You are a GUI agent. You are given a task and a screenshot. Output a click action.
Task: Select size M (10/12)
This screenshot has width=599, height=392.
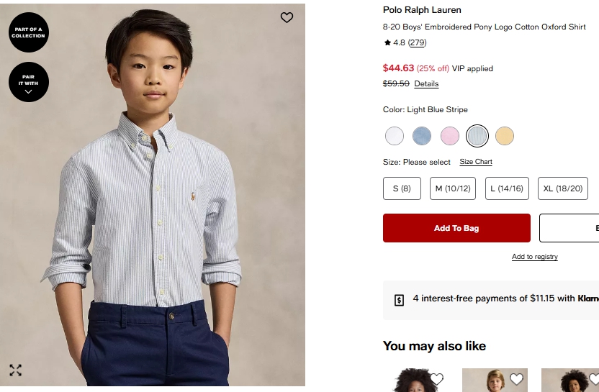[453, 188]
